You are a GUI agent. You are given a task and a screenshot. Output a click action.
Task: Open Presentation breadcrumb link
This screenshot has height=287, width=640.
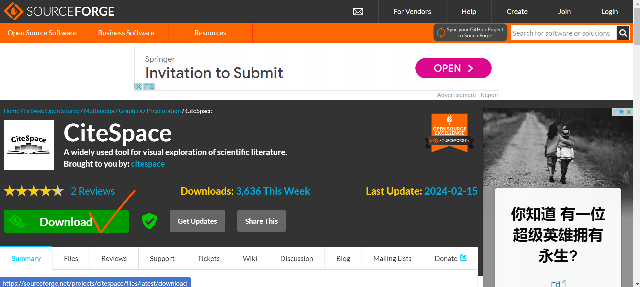point(164,111)
